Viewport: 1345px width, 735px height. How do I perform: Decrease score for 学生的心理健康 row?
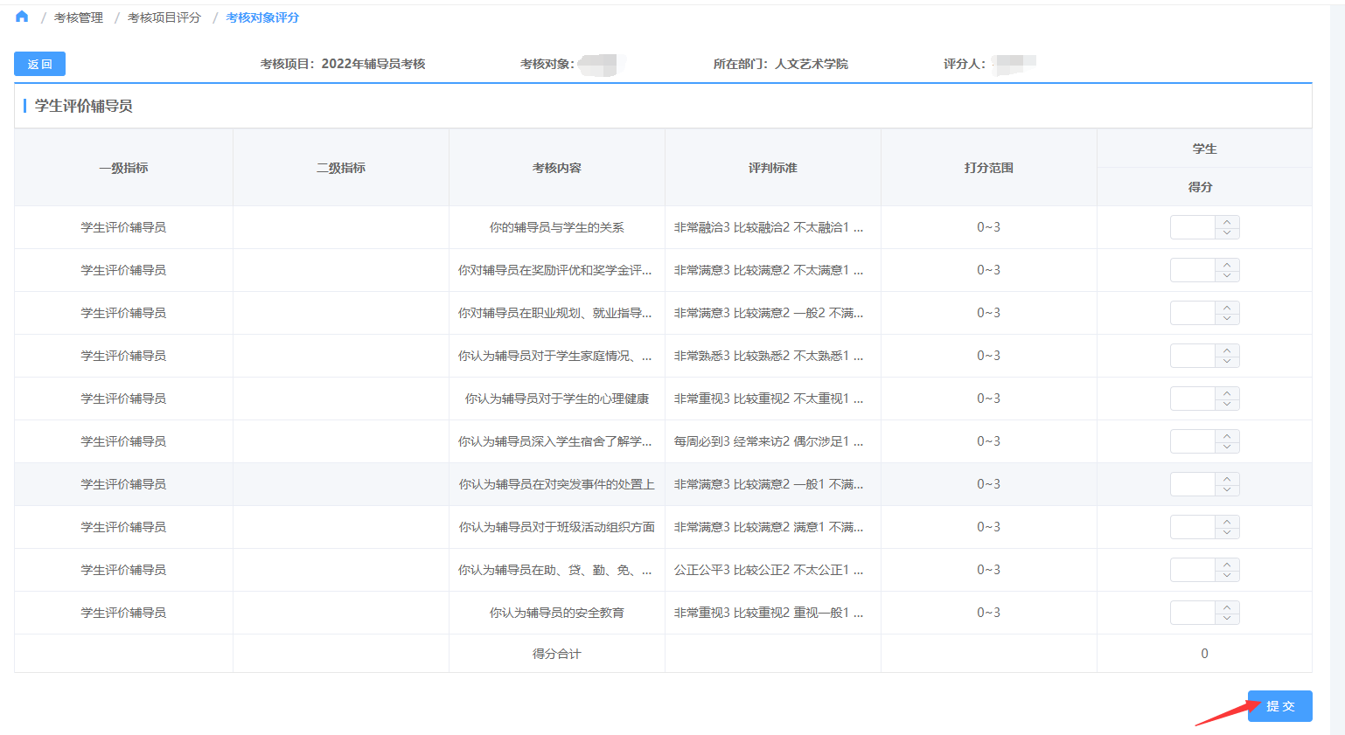1227,405
